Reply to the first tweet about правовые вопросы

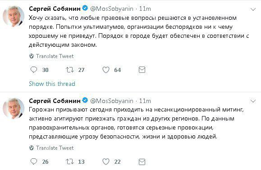coord(34,70)
